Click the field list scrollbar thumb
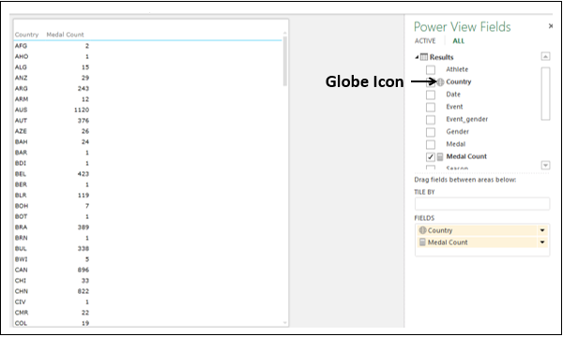563x337 pixels. [545, 94]
